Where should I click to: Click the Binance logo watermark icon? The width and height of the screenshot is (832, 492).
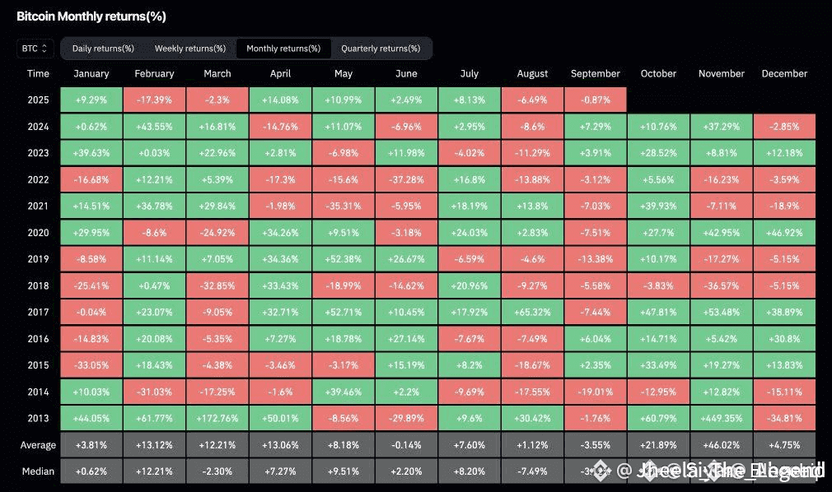[601, 470]
